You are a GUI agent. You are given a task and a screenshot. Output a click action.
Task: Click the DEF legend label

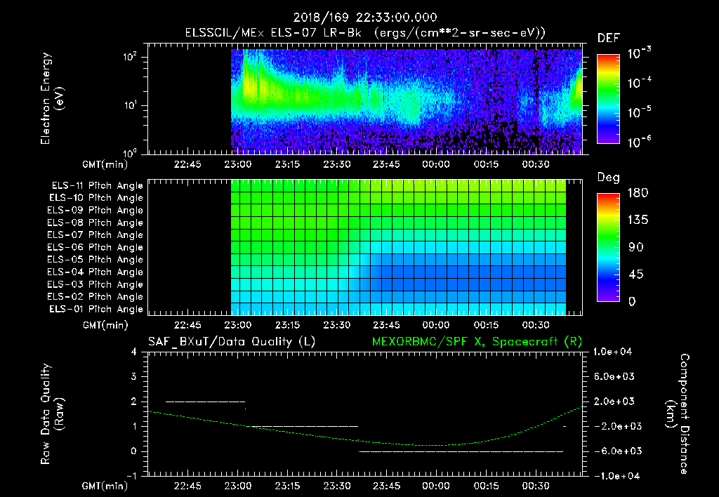[x=609, y=39]
